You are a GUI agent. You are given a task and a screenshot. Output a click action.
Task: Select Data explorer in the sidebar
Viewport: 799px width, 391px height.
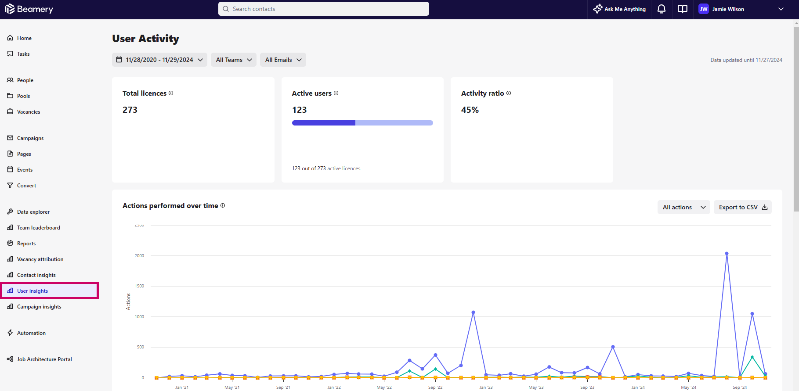[x=33, y=212]
